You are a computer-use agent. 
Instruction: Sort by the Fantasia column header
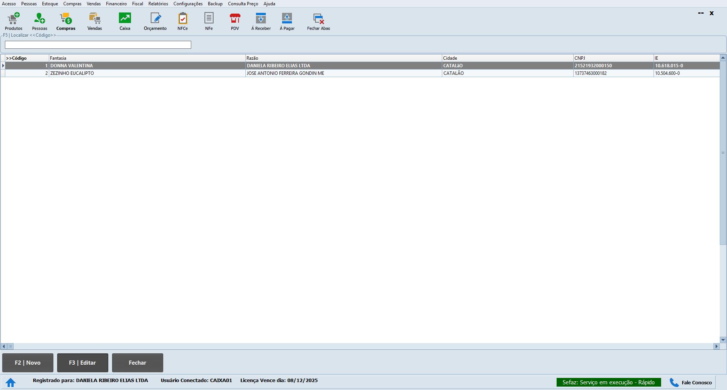pos(147,58)
